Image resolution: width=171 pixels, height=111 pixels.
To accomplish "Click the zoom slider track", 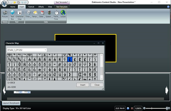I will pos(156,108).
